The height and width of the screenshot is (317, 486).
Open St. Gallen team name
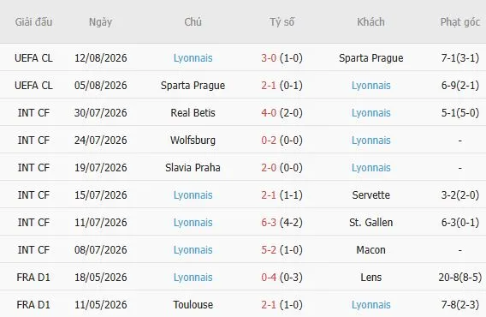(x=371, y=222)
